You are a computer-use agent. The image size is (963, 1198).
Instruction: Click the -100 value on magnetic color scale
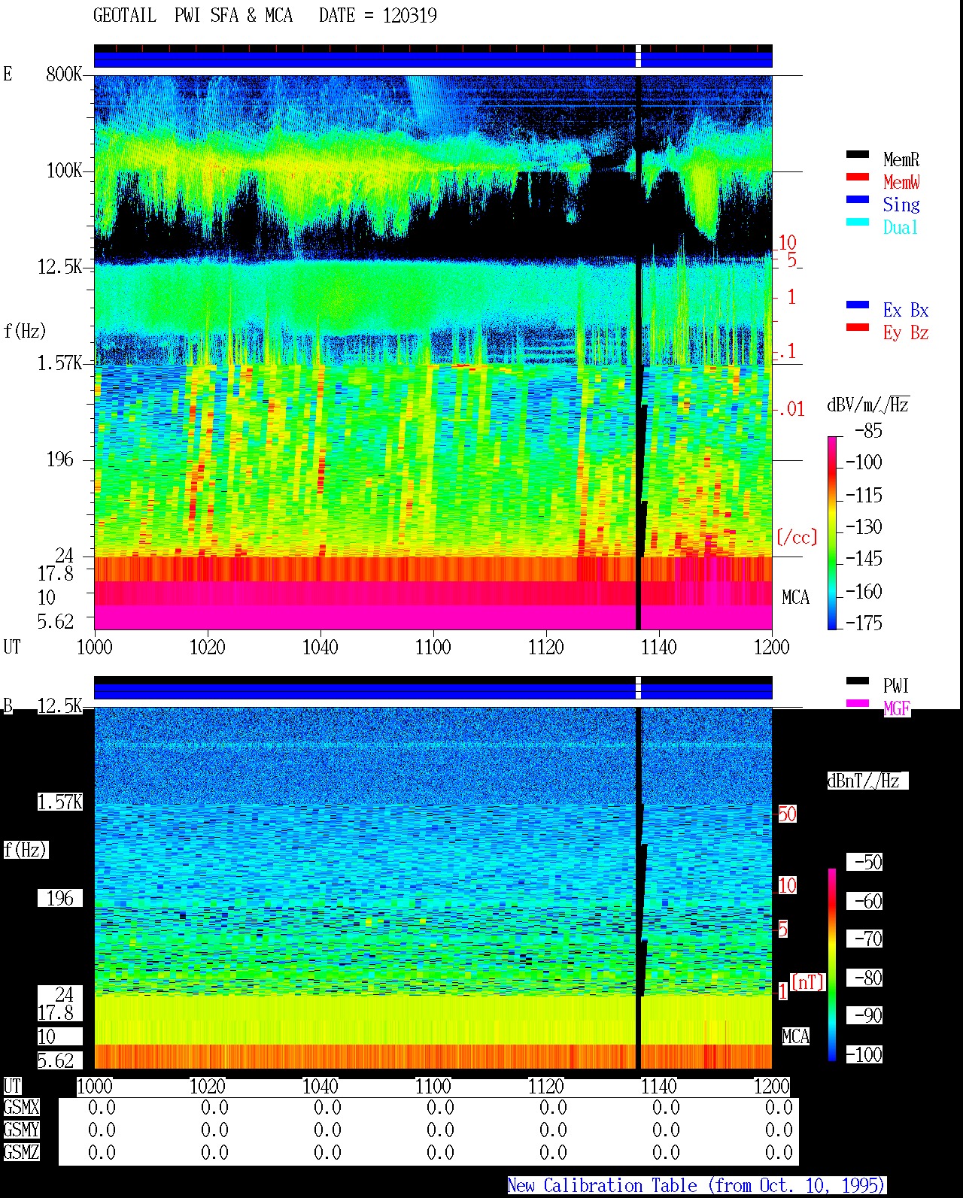pyautogui.click(x=864, y=1054)
